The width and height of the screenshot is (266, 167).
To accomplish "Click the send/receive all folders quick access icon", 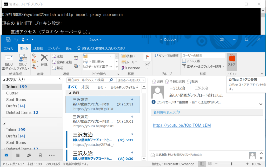I will coord(8,39).
